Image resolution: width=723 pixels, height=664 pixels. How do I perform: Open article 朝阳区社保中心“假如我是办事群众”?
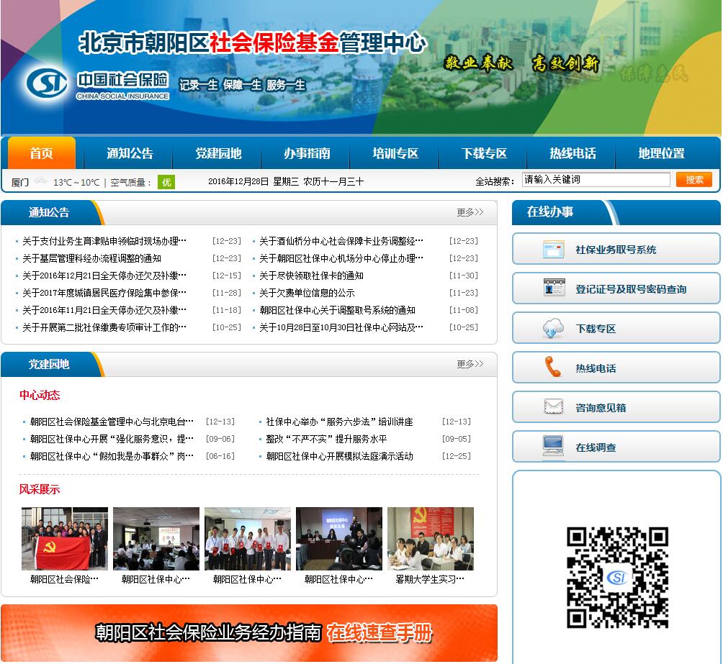click(x=112, y=456)
